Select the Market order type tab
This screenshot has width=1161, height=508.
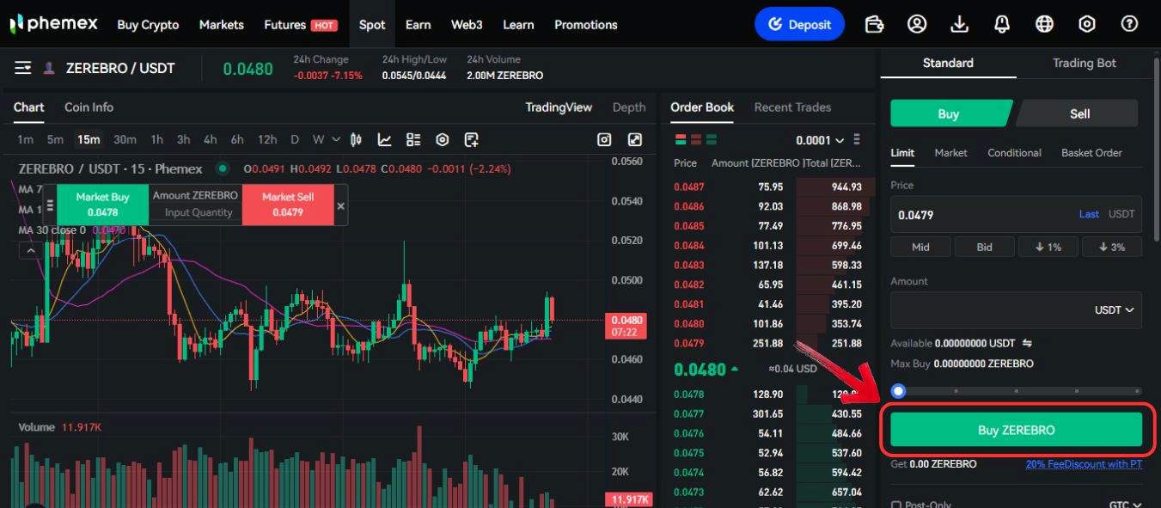coord(951,153)
